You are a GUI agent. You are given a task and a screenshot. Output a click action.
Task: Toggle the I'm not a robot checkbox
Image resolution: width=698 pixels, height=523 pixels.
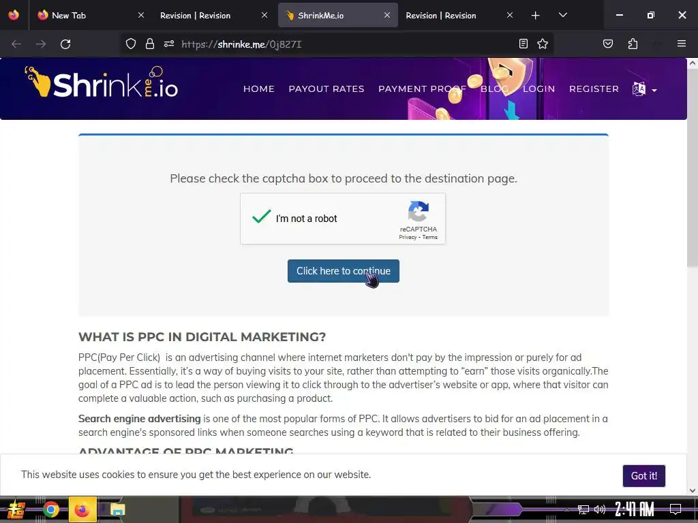coord(261,217)
